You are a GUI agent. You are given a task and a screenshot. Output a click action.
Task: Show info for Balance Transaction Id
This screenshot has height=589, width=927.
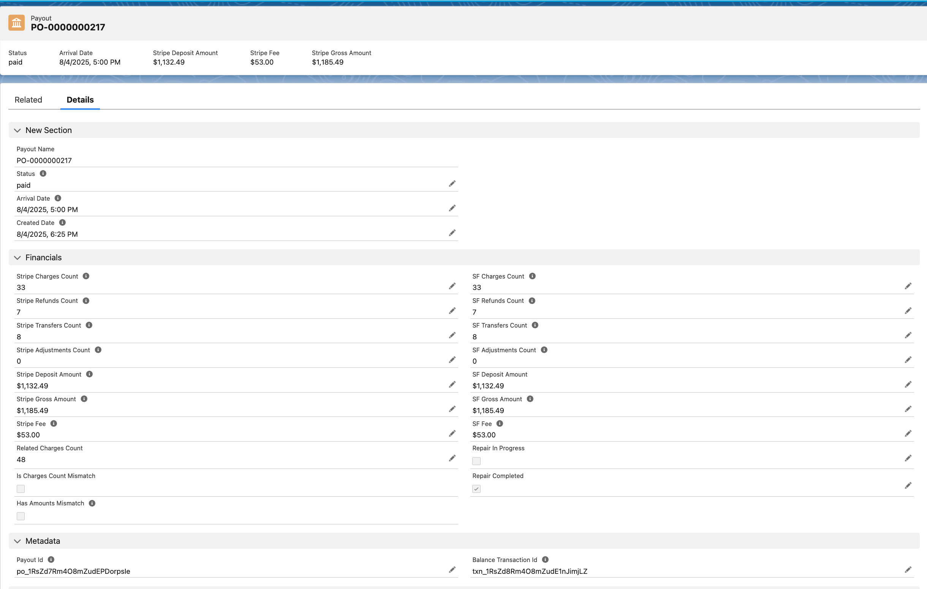[x=545, y=560]
